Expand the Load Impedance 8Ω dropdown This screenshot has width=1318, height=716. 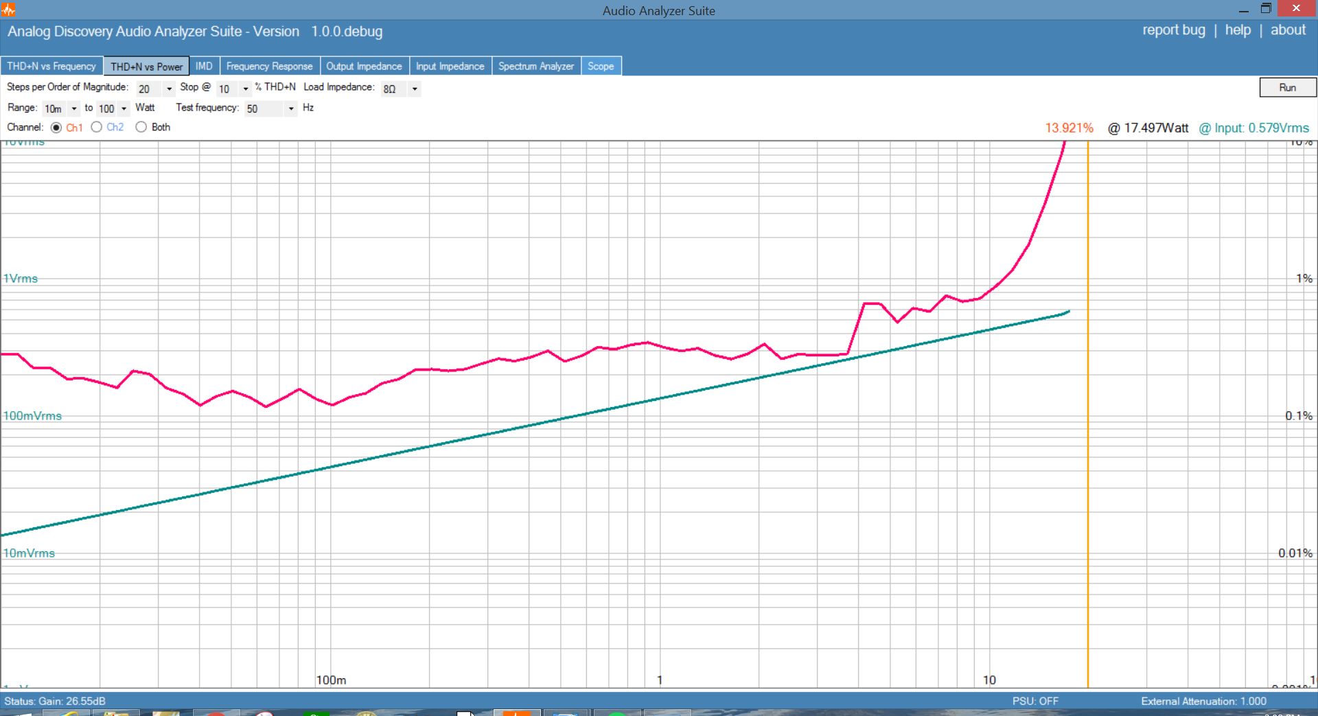click(x=414, y=89)
